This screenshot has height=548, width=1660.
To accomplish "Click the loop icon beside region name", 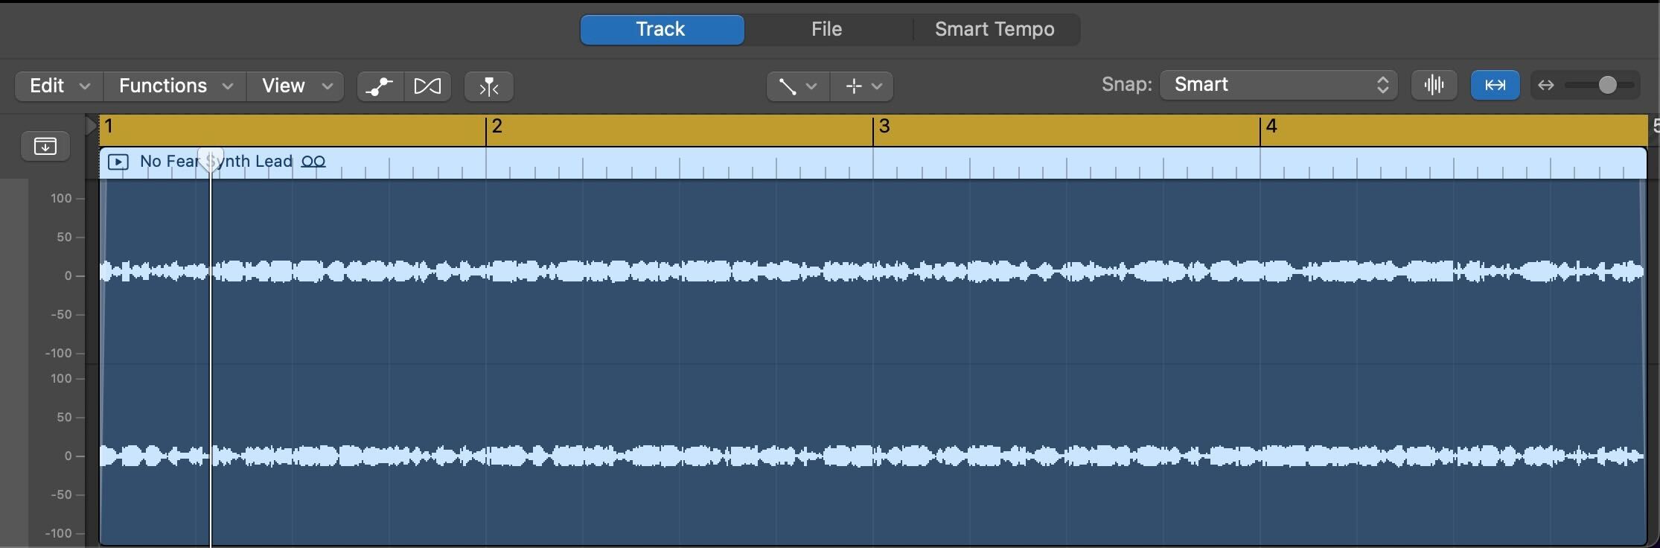I will coord(313,162).
